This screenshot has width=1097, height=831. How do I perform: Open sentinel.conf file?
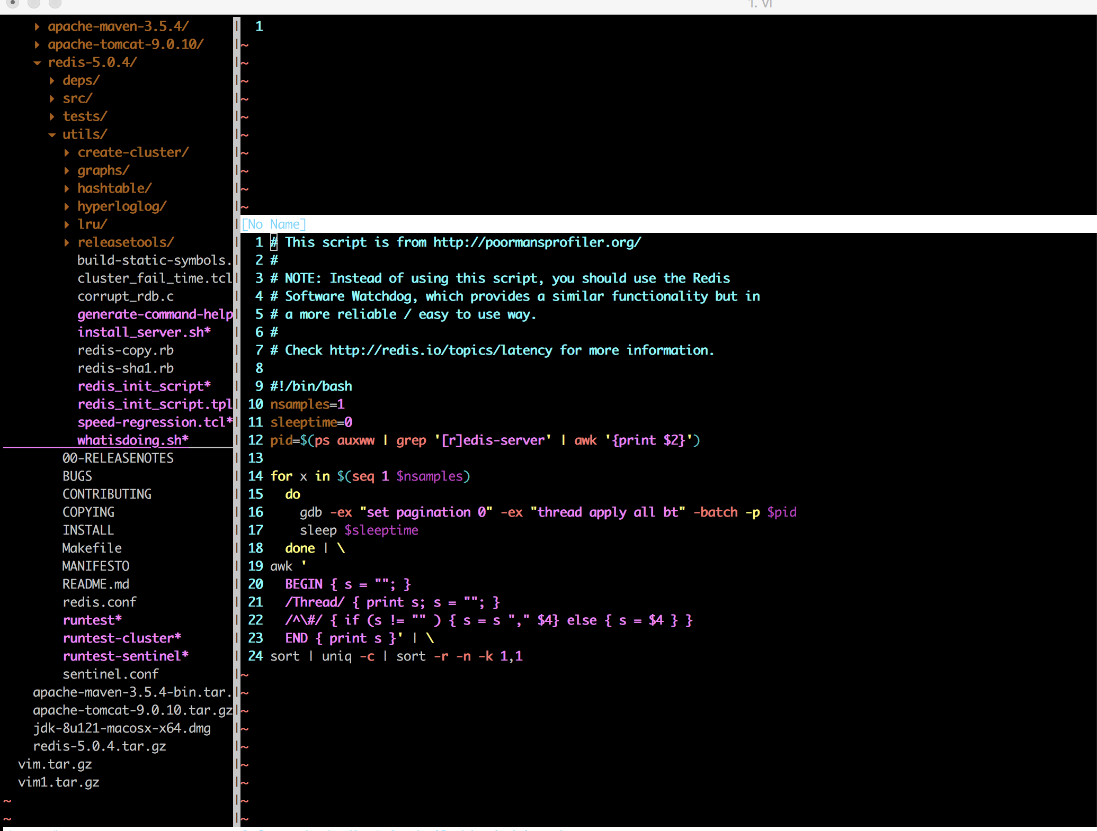pos(111,674)
